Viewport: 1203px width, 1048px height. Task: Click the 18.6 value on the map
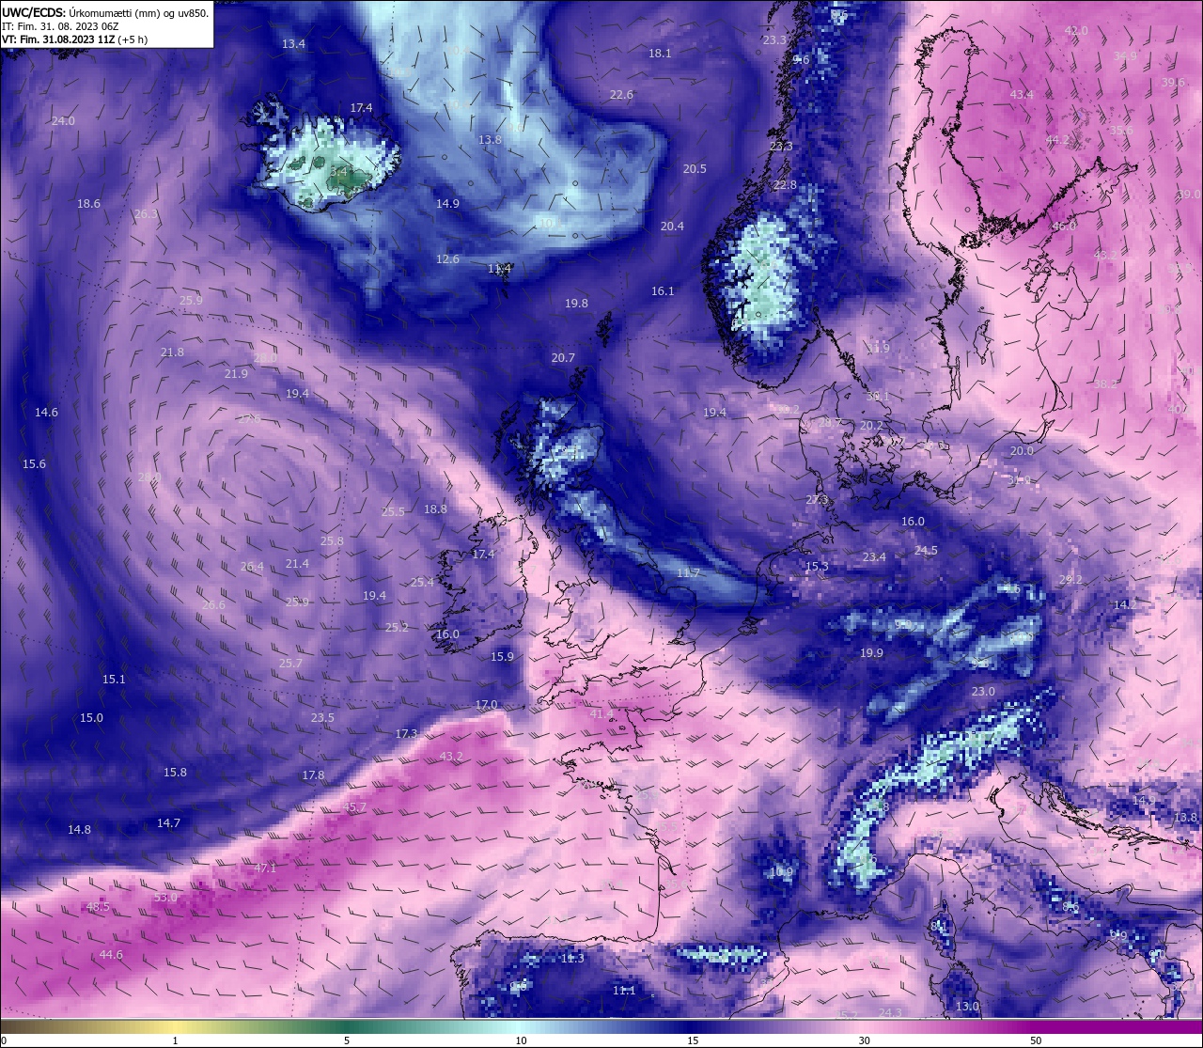[x=88, y=204]
